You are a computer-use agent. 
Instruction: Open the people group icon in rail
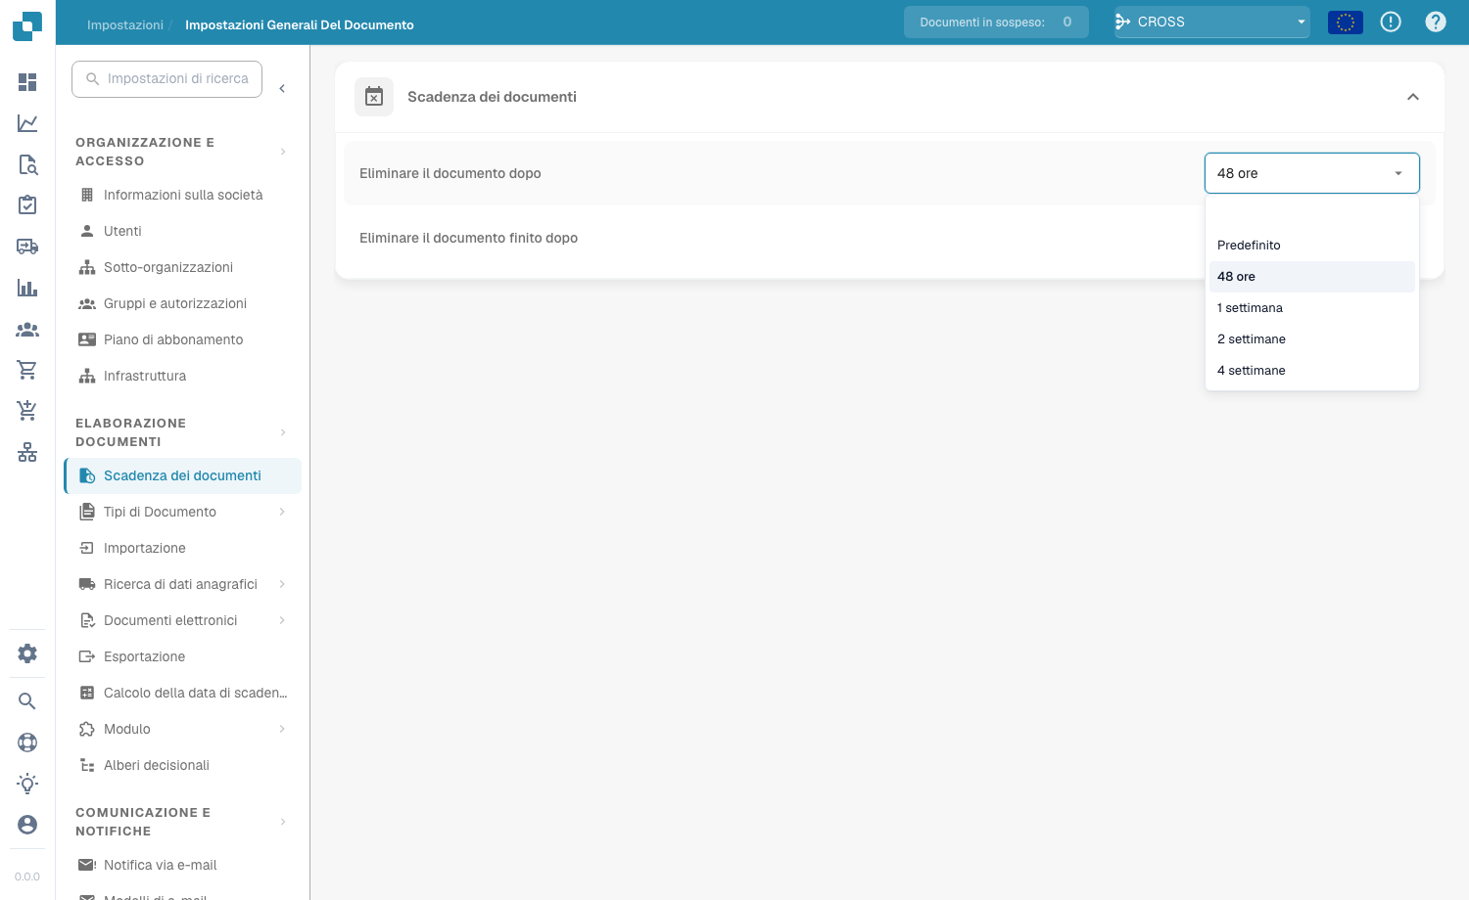coord(27,330)
